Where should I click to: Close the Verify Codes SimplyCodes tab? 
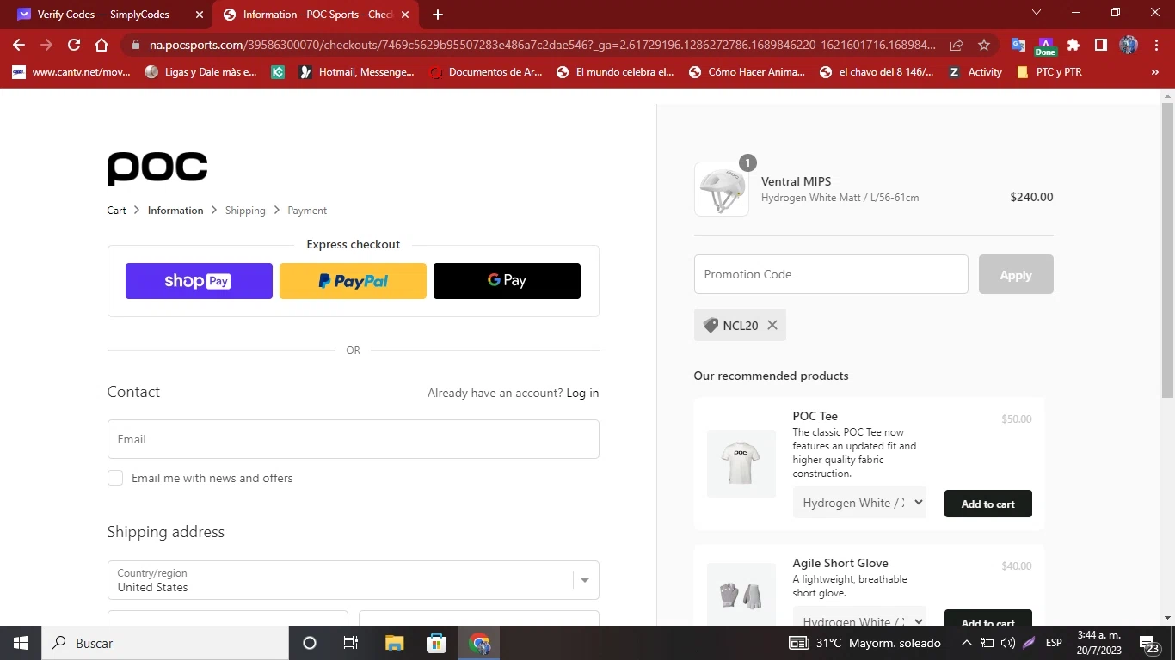(x=200, y=15)
